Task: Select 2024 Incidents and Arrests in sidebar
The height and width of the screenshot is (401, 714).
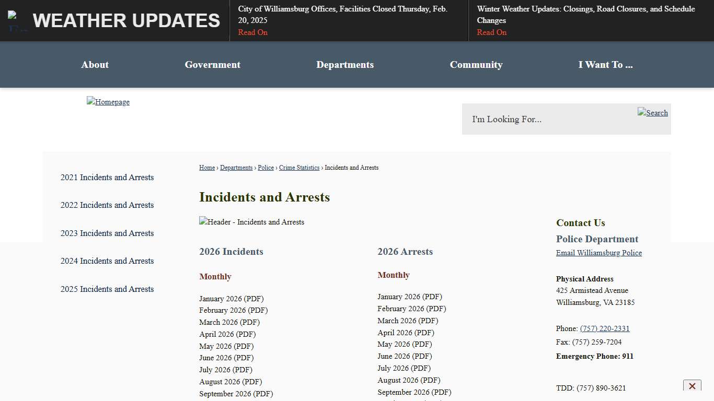Action: point(107,261)
